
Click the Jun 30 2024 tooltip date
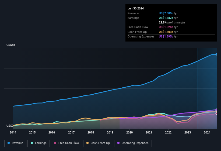click(x=136, y=8)
